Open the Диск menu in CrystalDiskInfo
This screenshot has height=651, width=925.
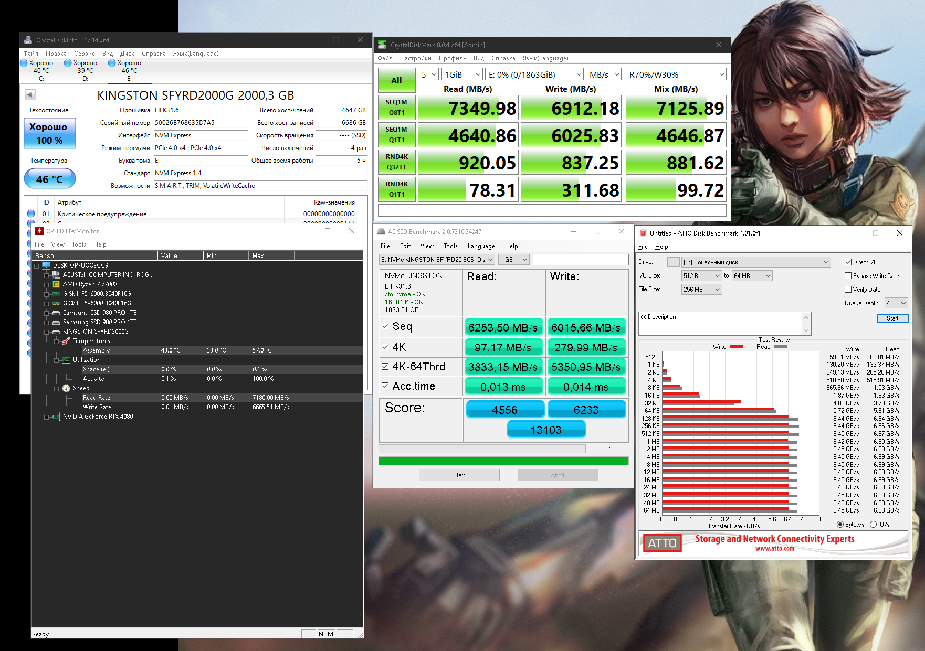click(127, 53)
